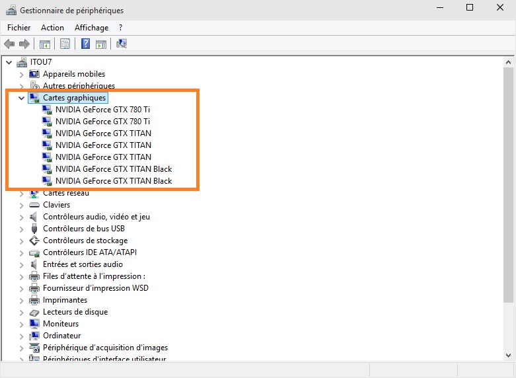Go forward with the right arrow toolbar icon

[x=24, y=44]
